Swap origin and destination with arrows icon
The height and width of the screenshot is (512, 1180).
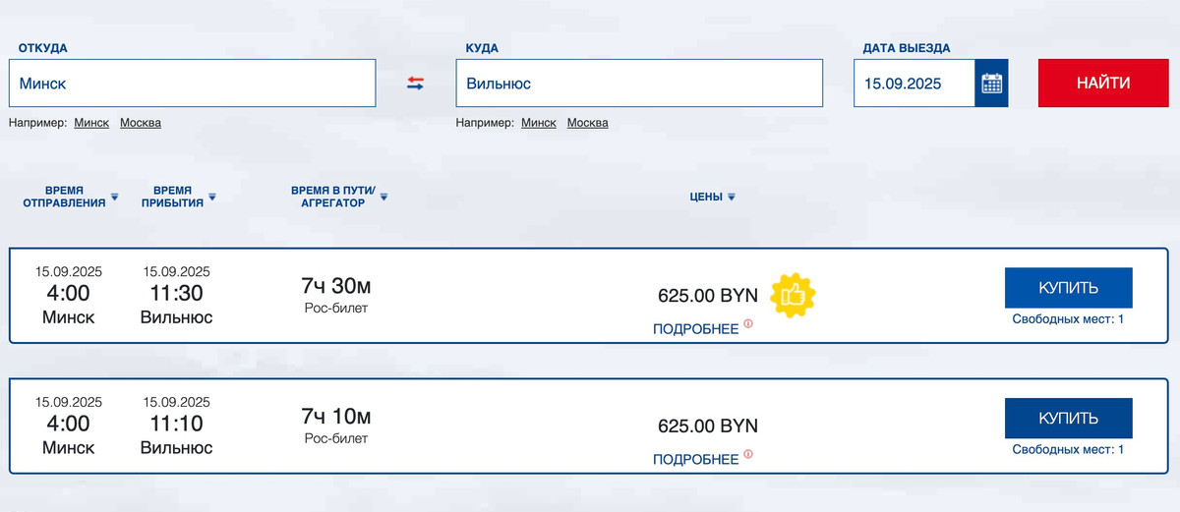click(x=415, y=84)
